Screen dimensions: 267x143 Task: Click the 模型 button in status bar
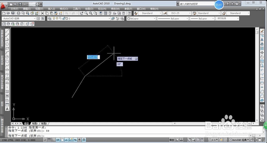pyautogui.click(x=172, y=140)
